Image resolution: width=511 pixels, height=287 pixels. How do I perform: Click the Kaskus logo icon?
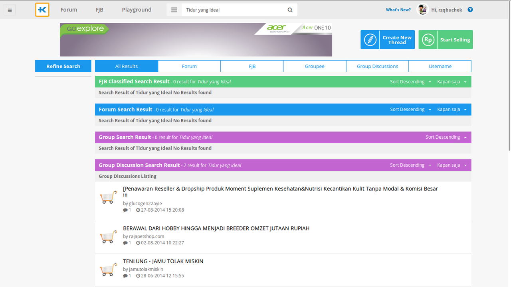pyautogui.click(x=42, y=10)
